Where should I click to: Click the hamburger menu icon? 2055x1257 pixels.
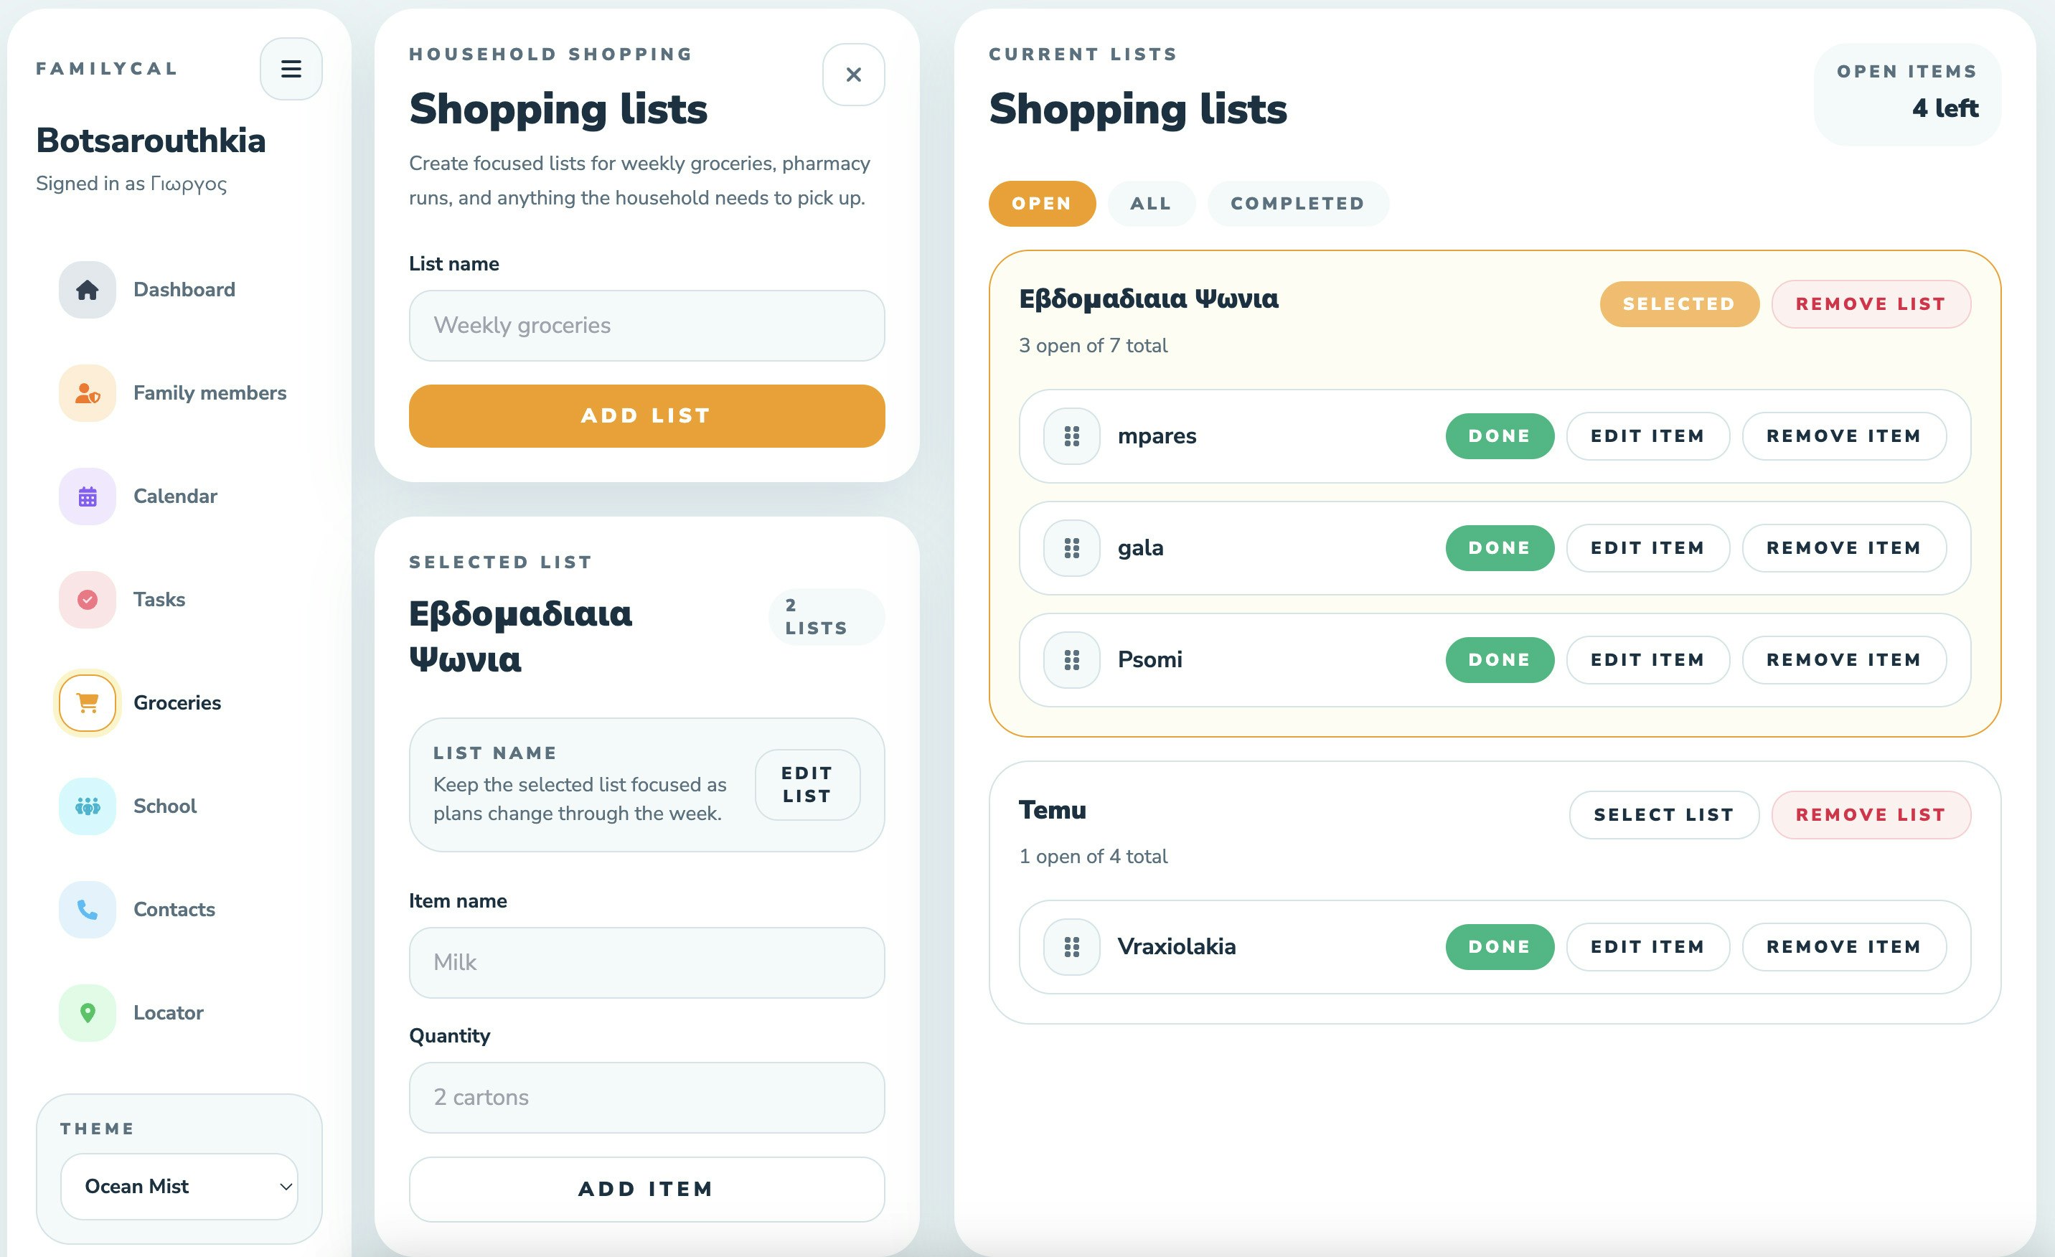pos(290,68)
